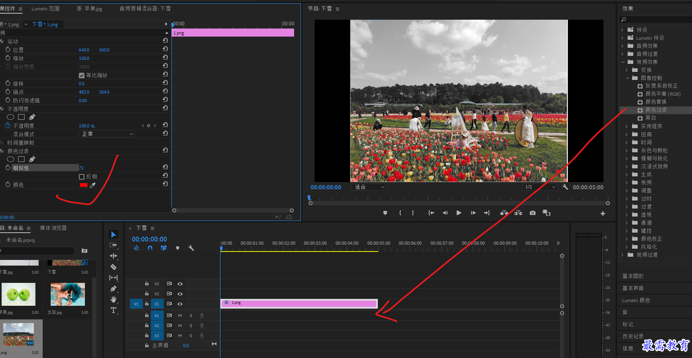
Task: Open the blend mode dropdown
Action: point(107,134)
